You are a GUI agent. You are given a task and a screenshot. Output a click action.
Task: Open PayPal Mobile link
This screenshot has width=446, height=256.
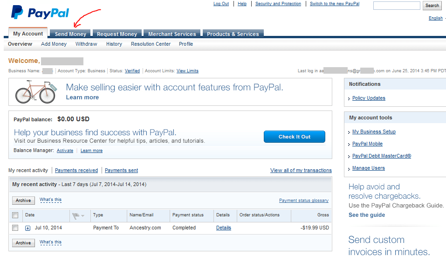[x=368, y=144]
